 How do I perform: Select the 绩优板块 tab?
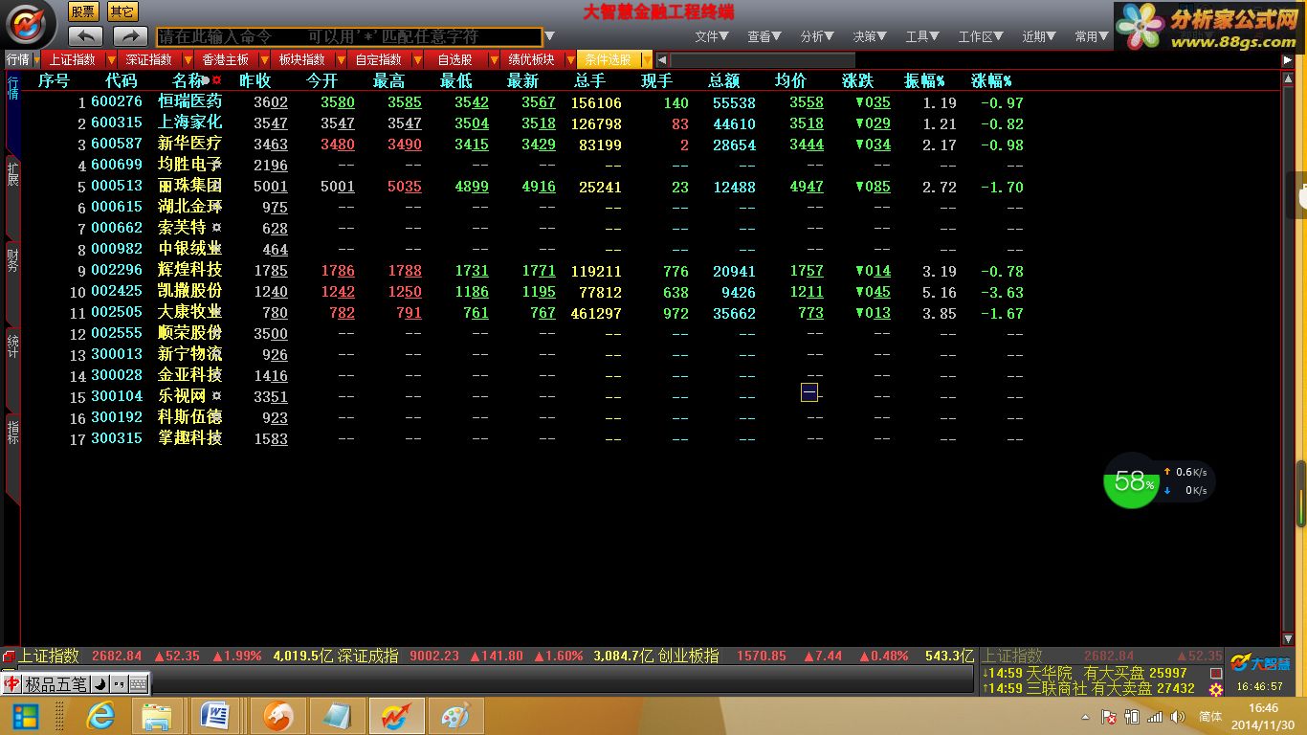pyautogui.click(x=532, y=59)
